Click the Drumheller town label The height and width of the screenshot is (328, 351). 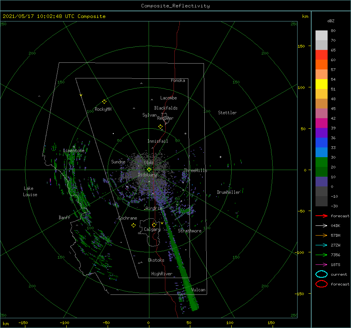[x=229, y=192]
